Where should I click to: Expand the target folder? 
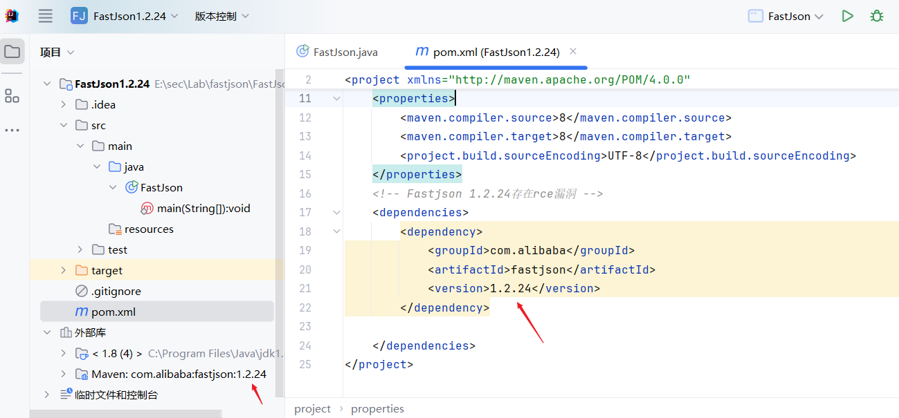[x=64, y=270]
